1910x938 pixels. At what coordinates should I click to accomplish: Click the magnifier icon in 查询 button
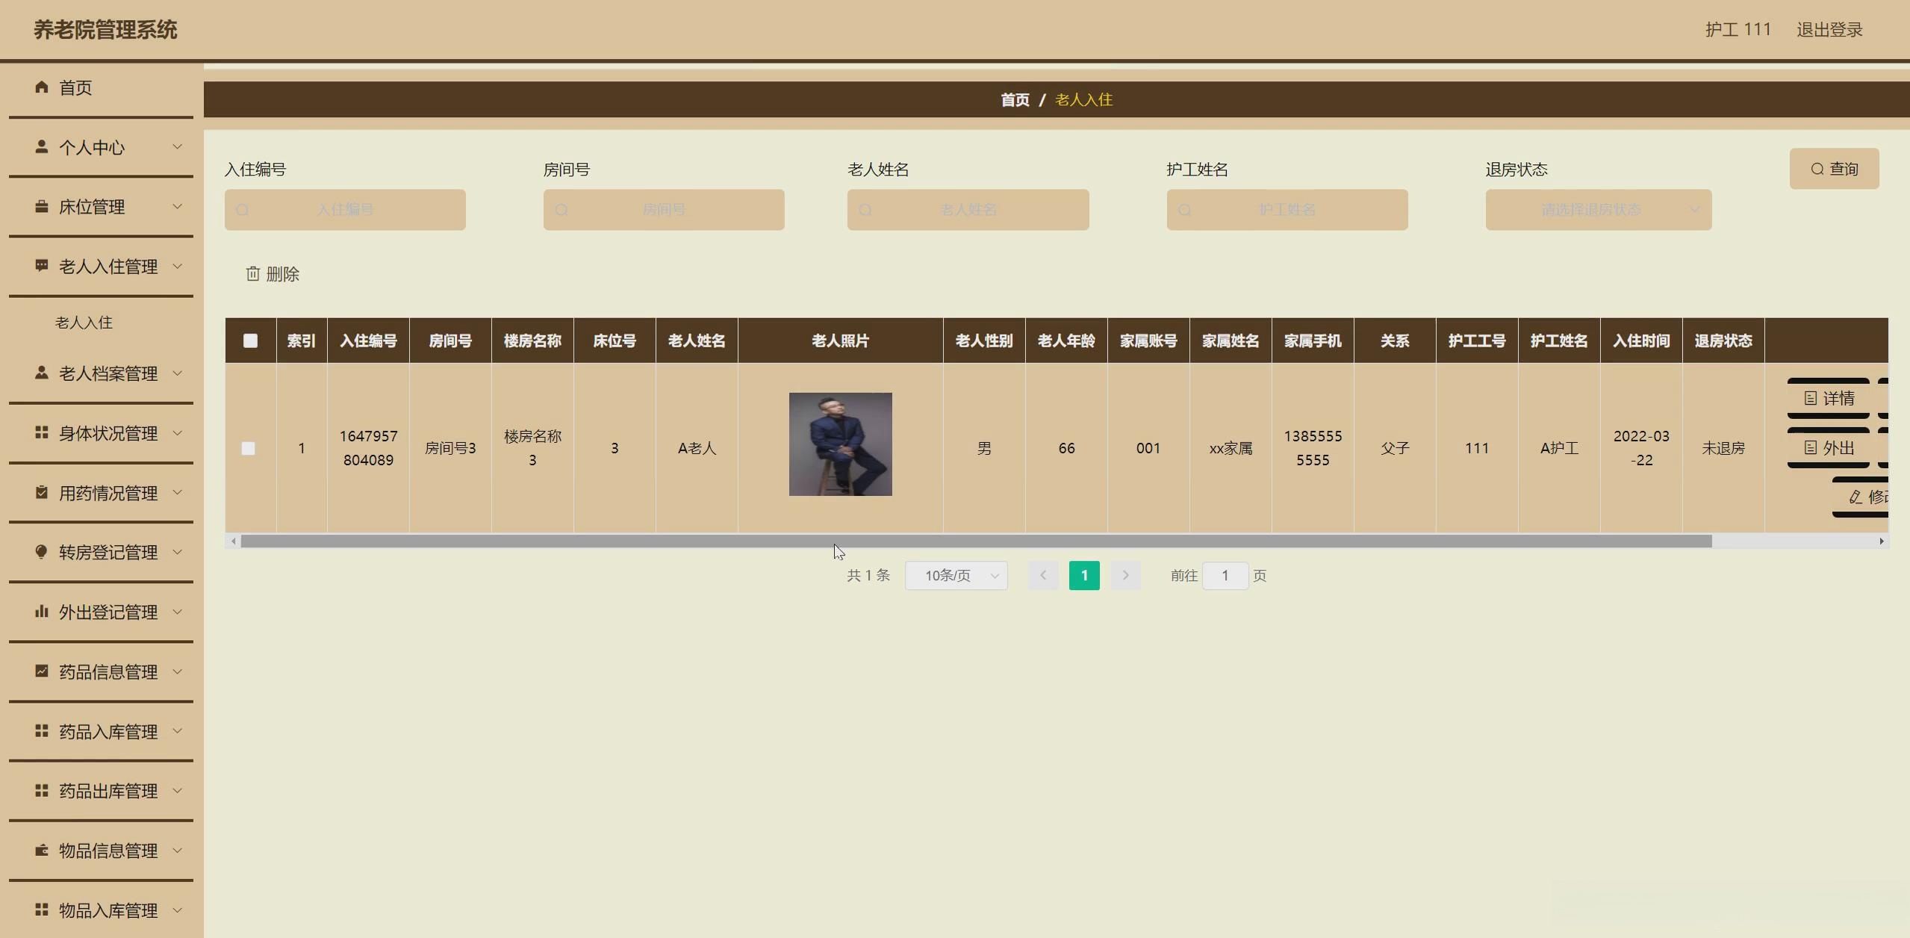pyautogui.click(x=1817, y=169)
